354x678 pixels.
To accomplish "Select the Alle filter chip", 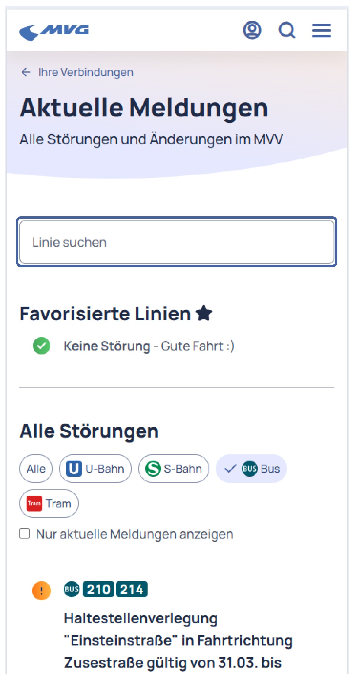I will pyautogui.click(x=36, y=469).
